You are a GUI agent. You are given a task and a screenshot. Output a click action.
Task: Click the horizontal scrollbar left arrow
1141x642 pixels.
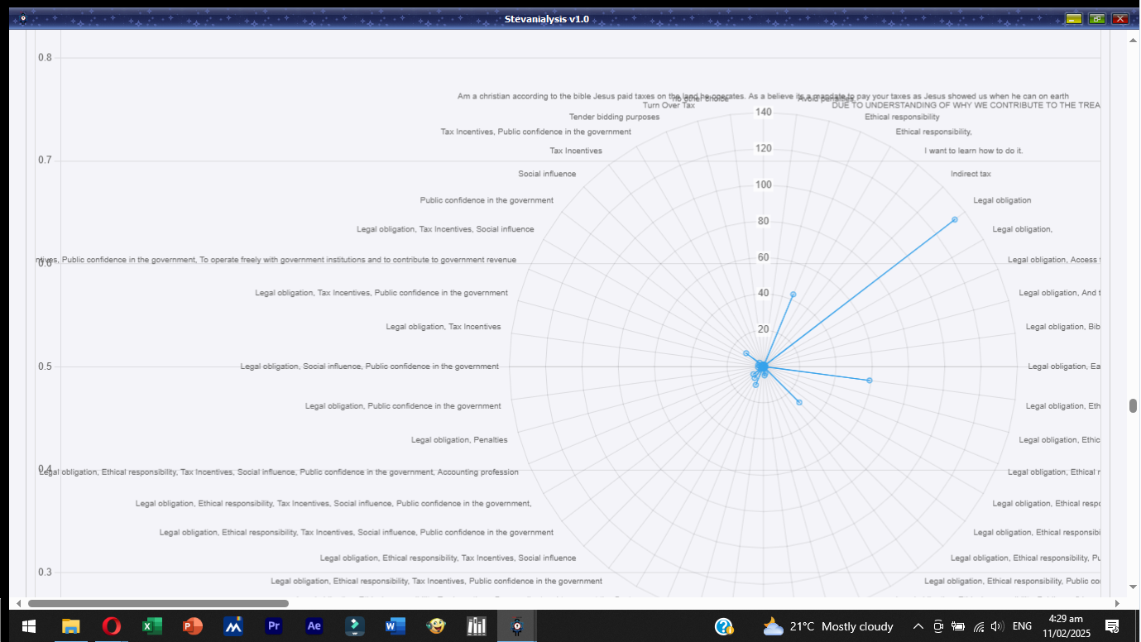(18, 603)
